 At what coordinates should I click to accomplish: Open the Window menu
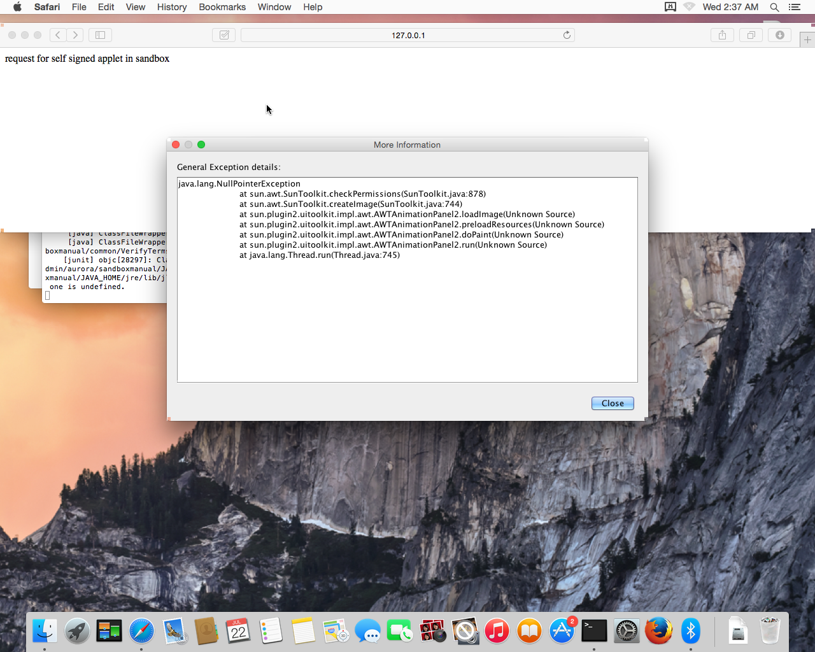(x=274, y=7)
